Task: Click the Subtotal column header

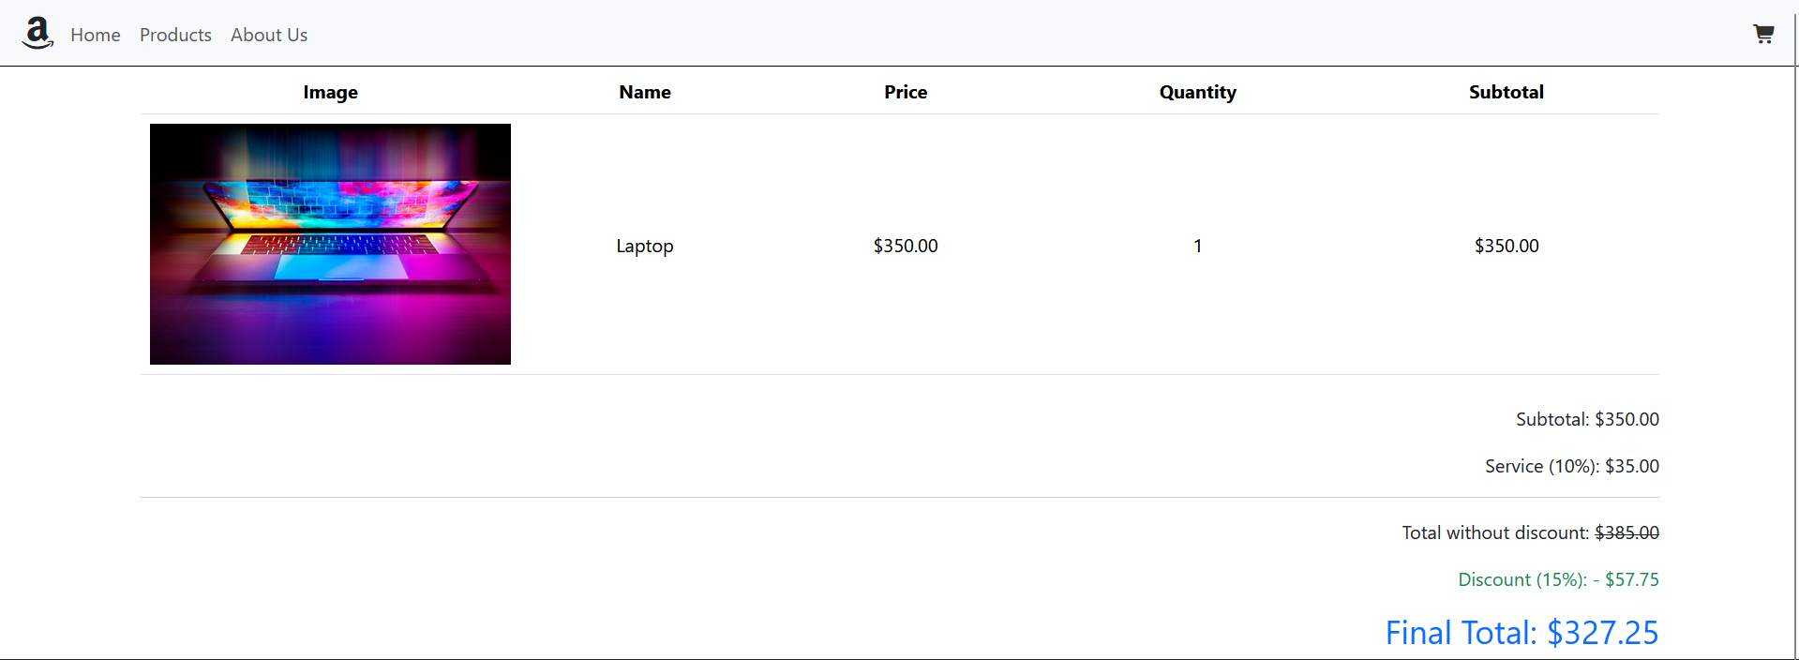Action: click(x=1506, y=92)
